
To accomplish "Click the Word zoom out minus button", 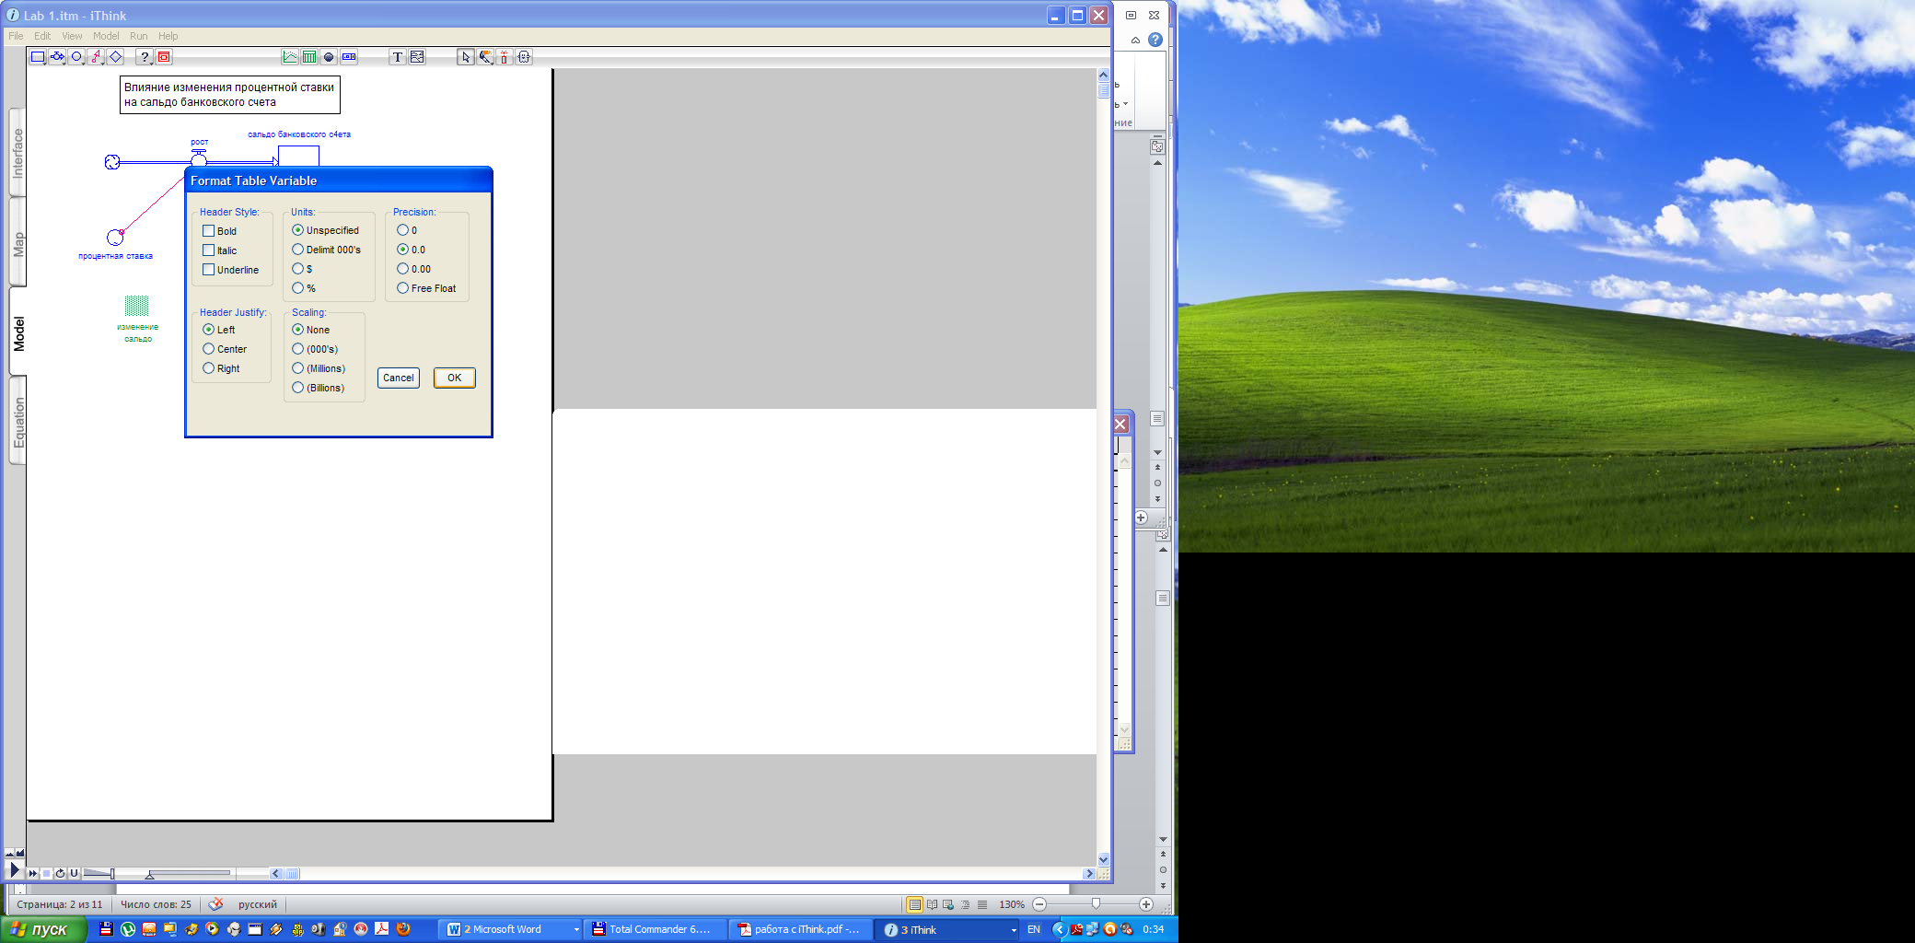I will 1039,904.
